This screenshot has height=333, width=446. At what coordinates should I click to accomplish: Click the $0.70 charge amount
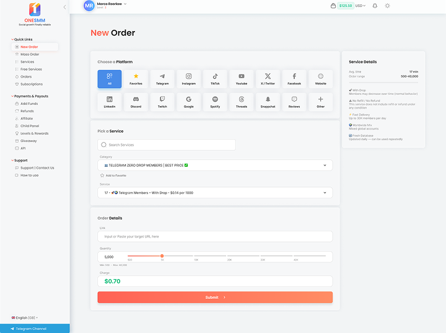pyautogui.click(x=112, y=281)
